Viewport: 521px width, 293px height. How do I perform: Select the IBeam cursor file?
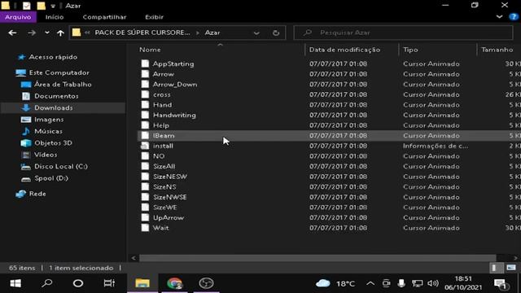click(x=164, y=136)
